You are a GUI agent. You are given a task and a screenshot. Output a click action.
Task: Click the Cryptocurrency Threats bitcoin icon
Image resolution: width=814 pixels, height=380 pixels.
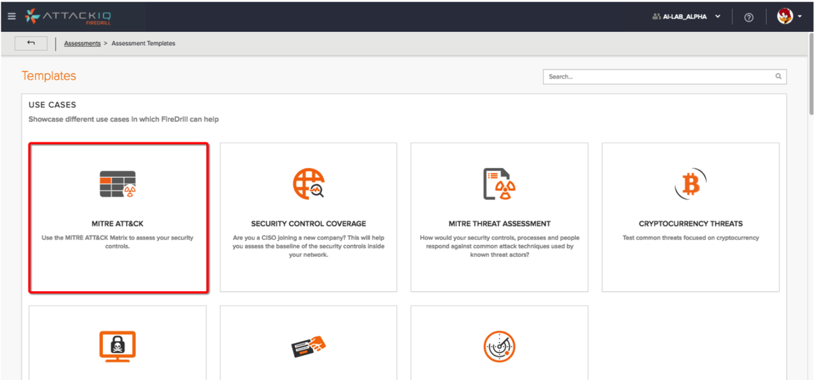point(690,184)
